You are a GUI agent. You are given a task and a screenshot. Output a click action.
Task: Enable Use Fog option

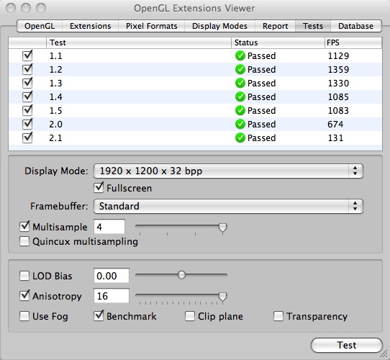tap(24, 316)
